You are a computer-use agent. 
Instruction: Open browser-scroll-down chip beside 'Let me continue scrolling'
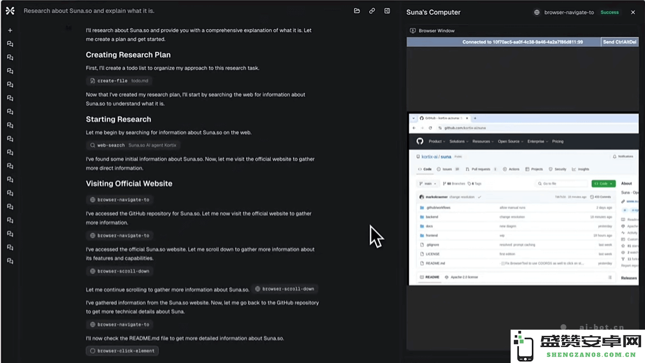coord(284,289)
